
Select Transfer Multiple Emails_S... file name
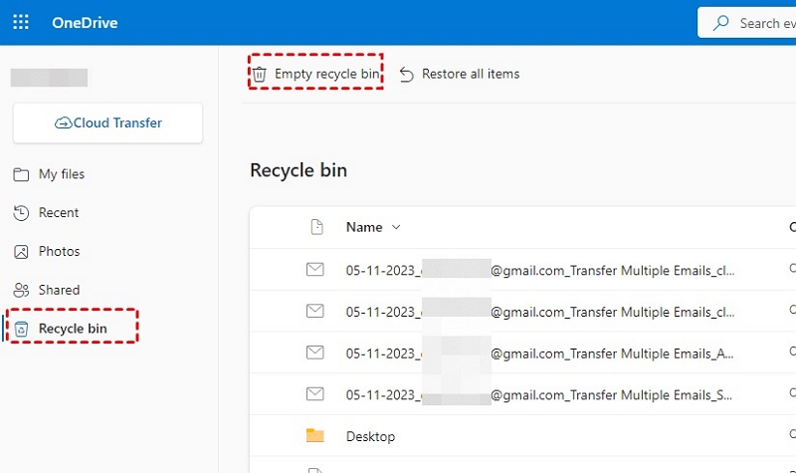point(539,395)
